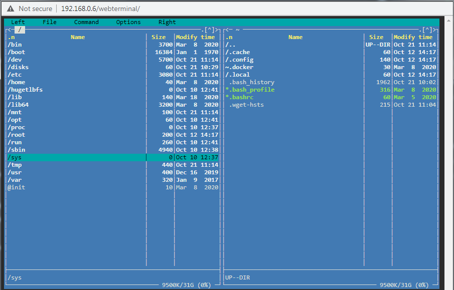Image resolution: width=454 pixels, height=290 pixels.
Task: Select the /tmp directory
Action: (113, 165)
